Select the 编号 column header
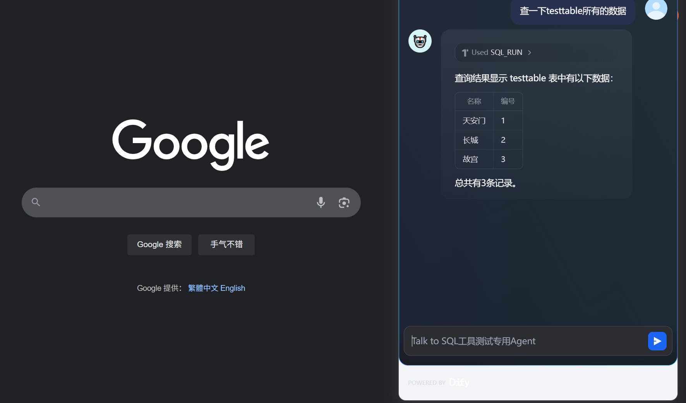The image size is (686, 403). click(508, 101)
